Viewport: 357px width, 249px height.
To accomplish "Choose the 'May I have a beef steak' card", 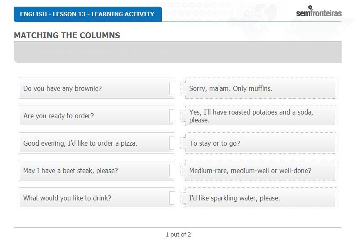I will 97,171.
